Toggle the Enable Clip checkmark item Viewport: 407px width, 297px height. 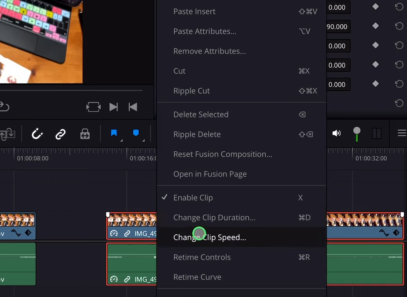tap(242, 197)
